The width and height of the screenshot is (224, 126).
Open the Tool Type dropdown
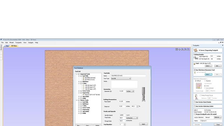121,79
